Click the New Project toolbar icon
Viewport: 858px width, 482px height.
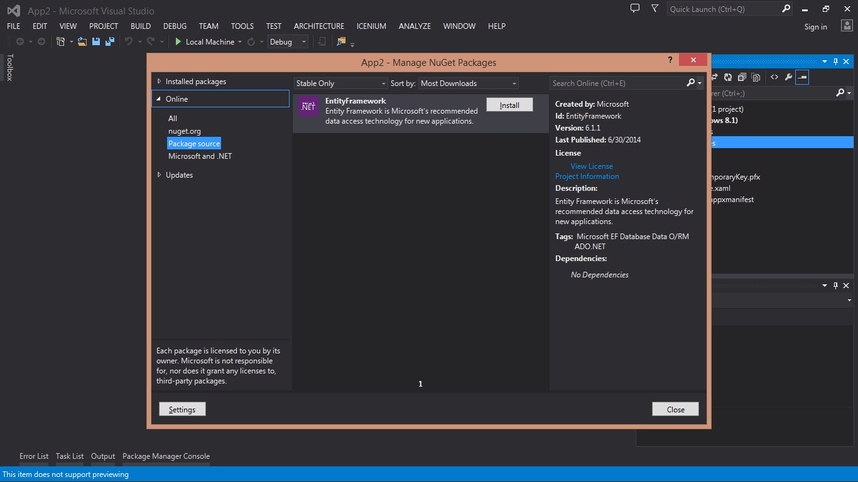pos(61,42)
